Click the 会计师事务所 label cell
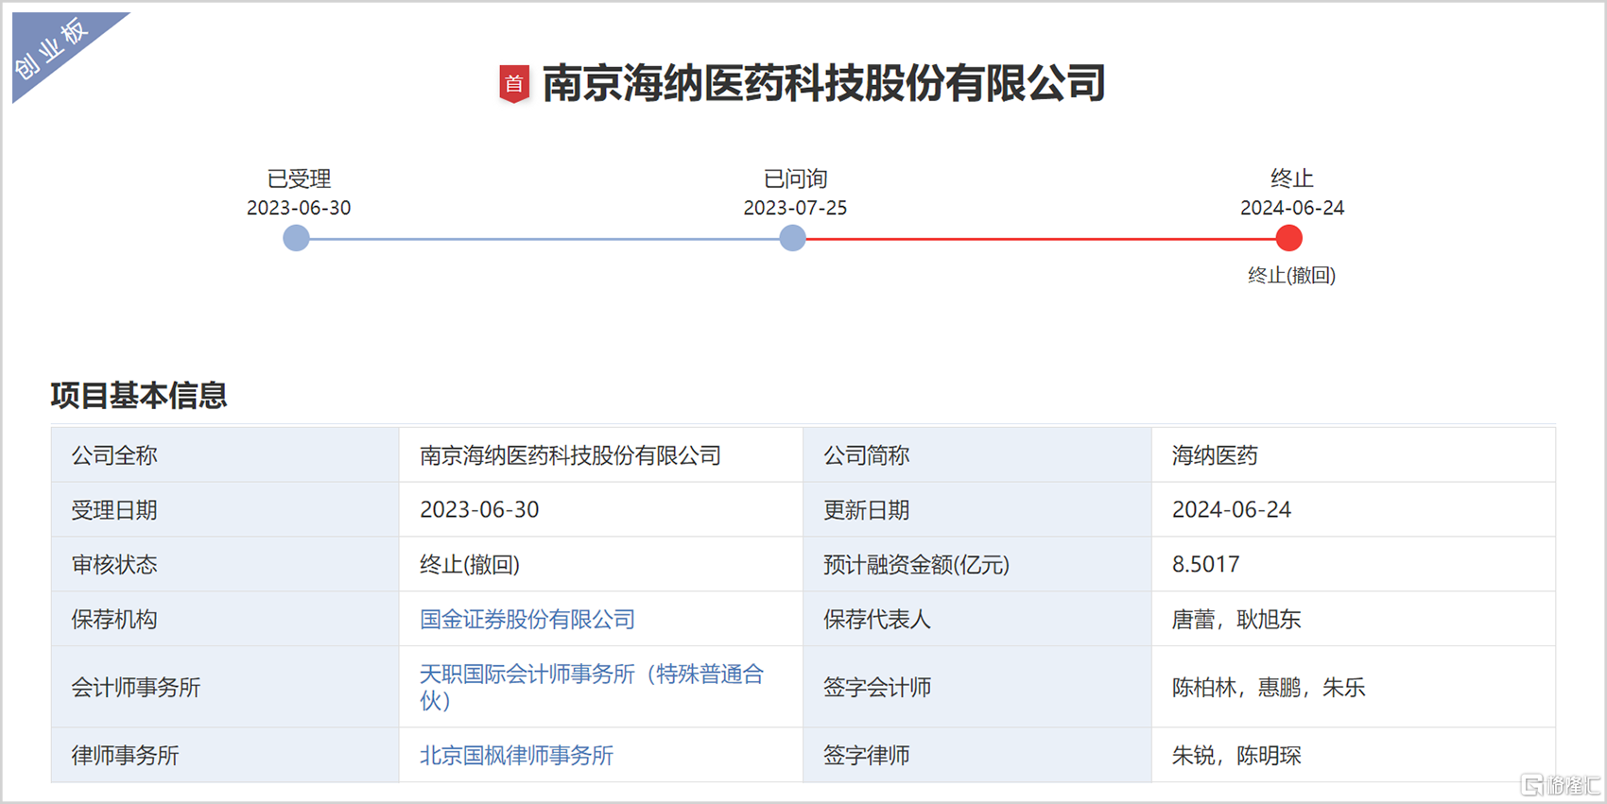This screenshot has height=804, width=1607. tap(226, 687)
